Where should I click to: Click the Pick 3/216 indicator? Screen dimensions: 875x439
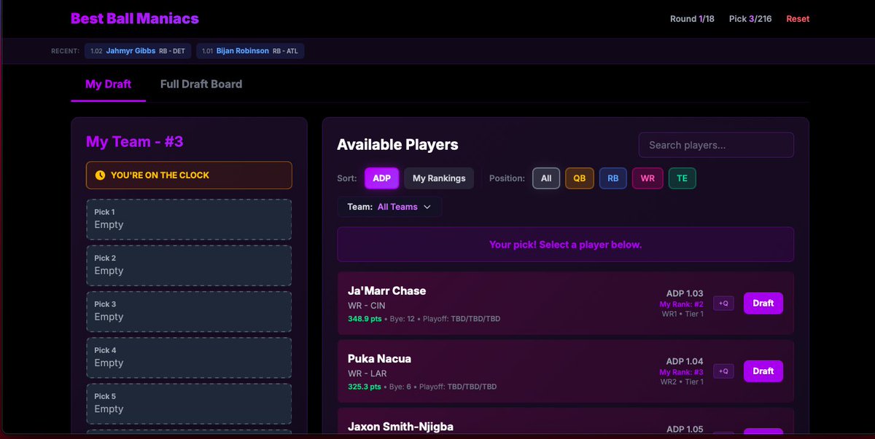click(750, 19)
